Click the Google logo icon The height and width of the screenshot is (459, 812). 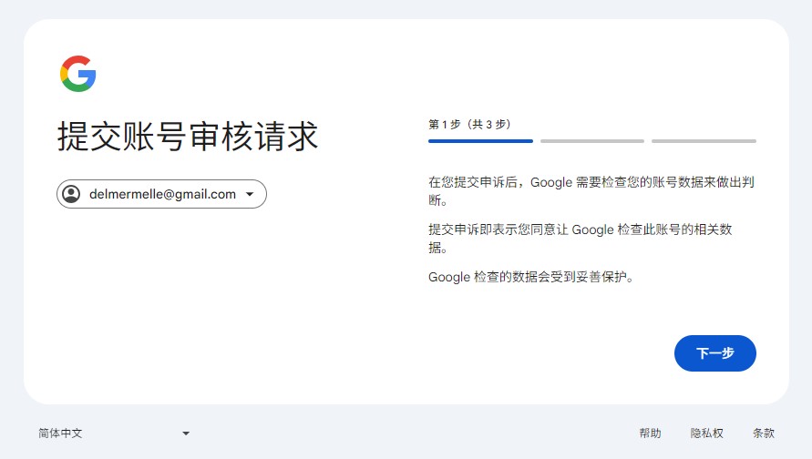point(78,74)
